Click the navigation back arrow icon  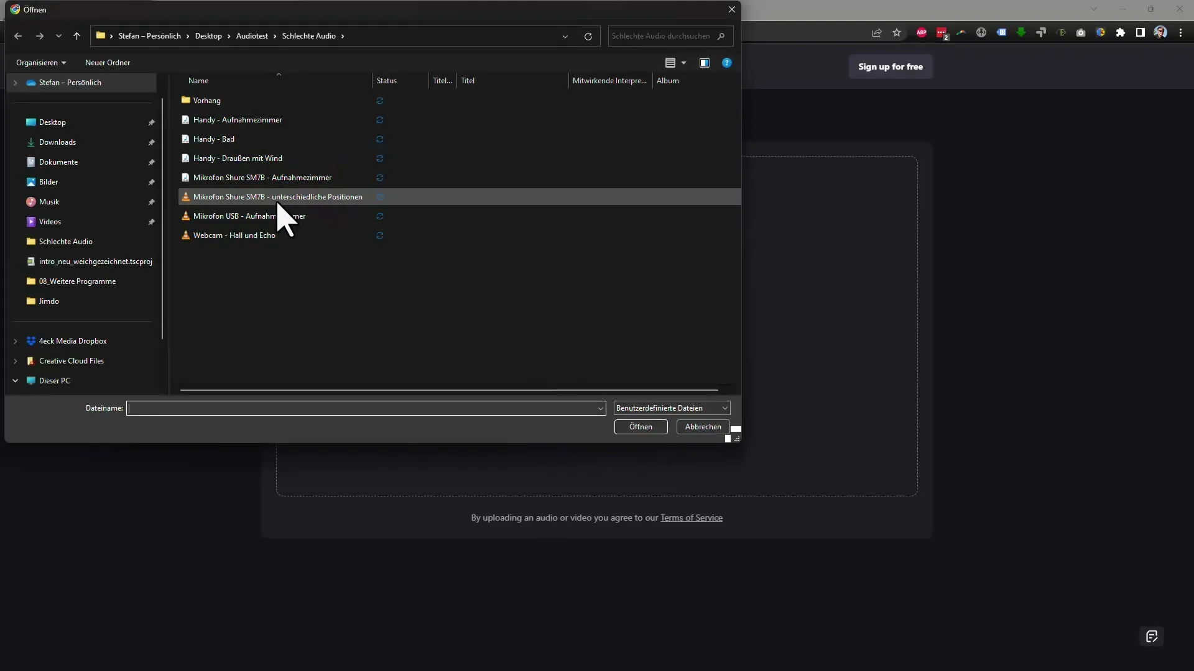coord(18,35)
